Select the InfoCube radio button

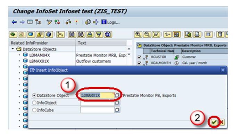34,110
